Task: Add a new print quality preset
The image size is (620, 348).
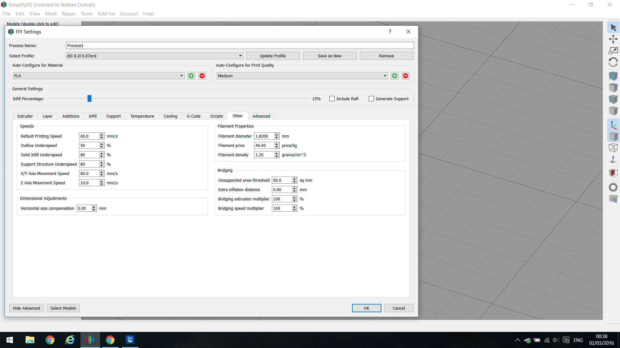Action: click(x=395, y=76)
